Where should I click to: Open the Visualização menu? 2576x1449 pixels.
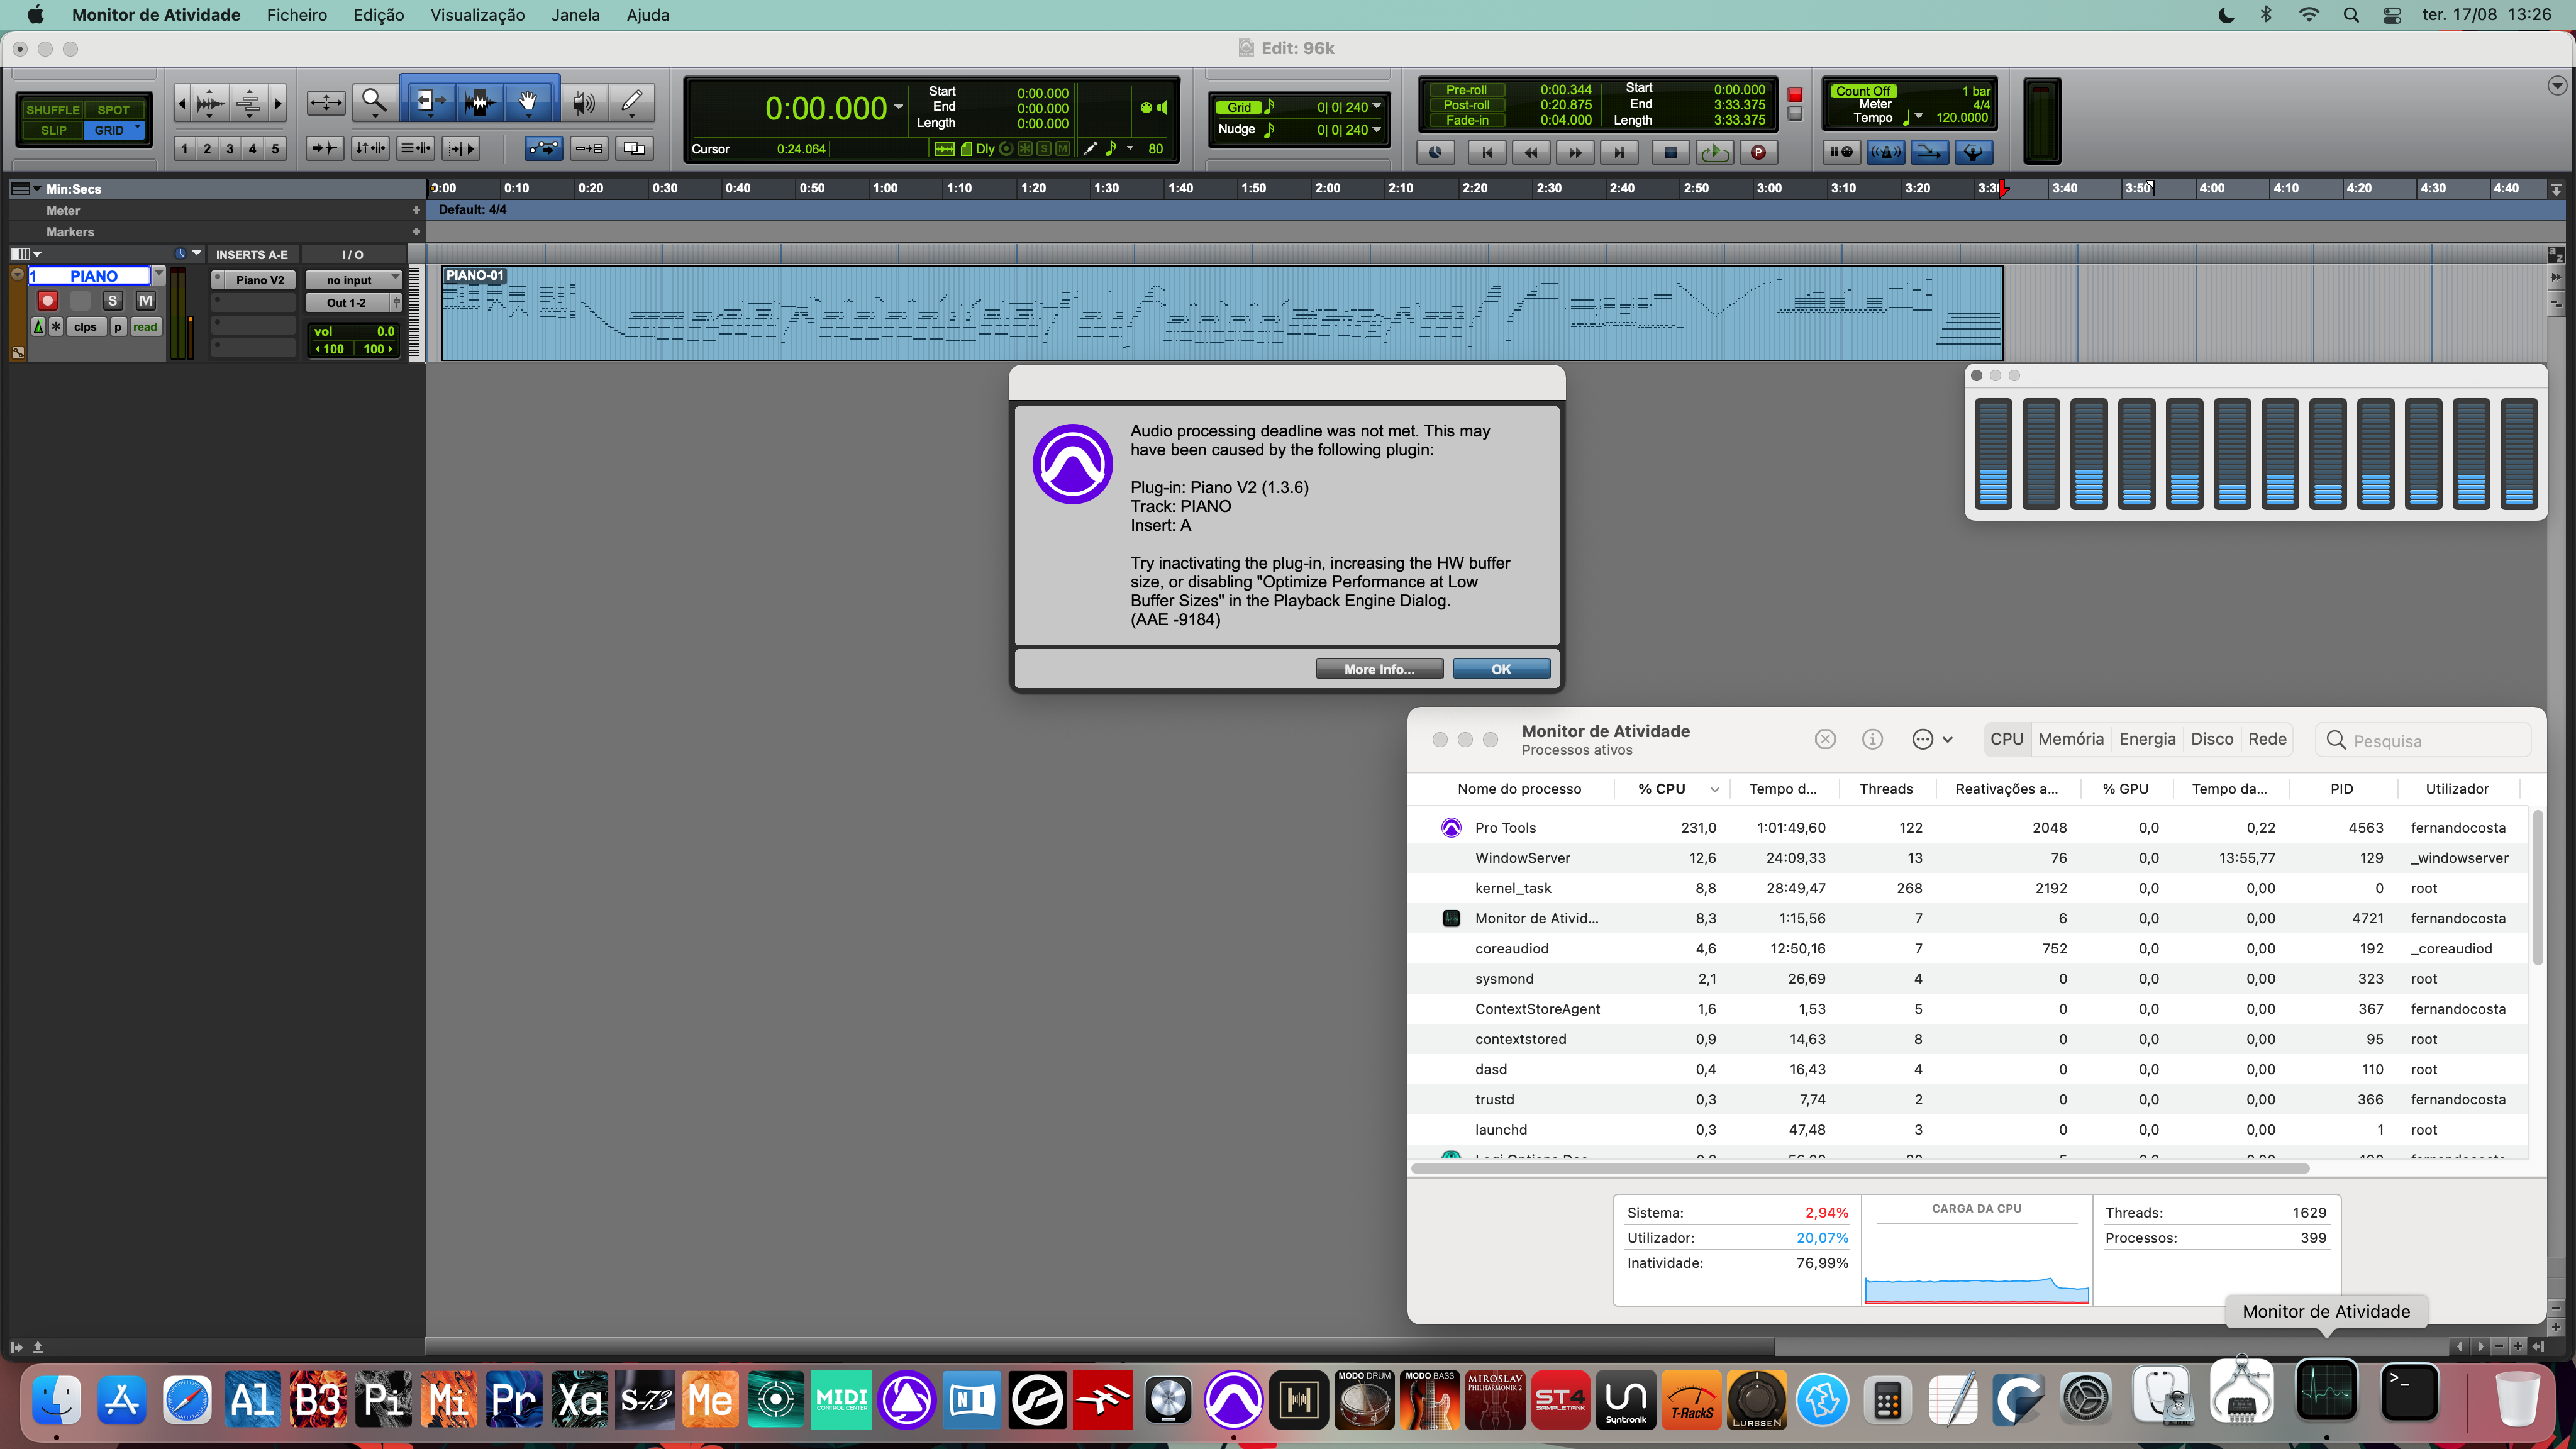(477, 15)
